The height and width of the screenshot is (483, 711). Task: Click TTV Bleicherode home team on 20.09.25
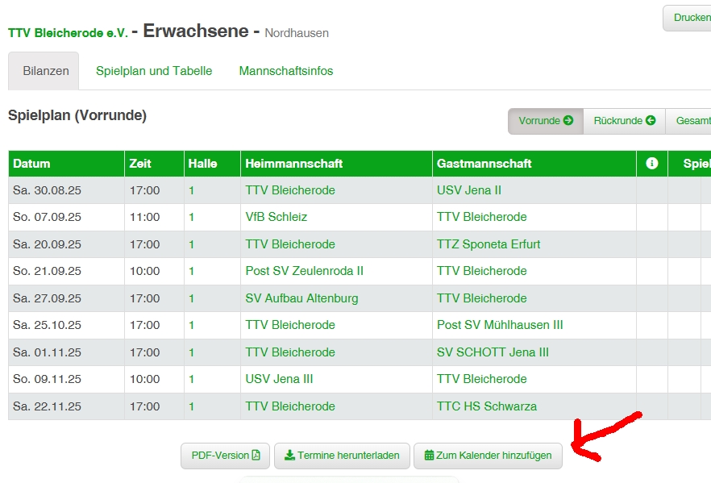pyautogui.click(x=290, y=244)
